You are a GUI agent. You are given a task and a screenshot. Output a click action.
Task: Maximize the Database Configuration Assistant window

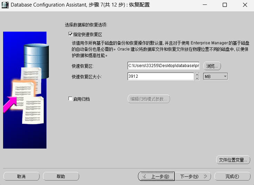(225, 5)
